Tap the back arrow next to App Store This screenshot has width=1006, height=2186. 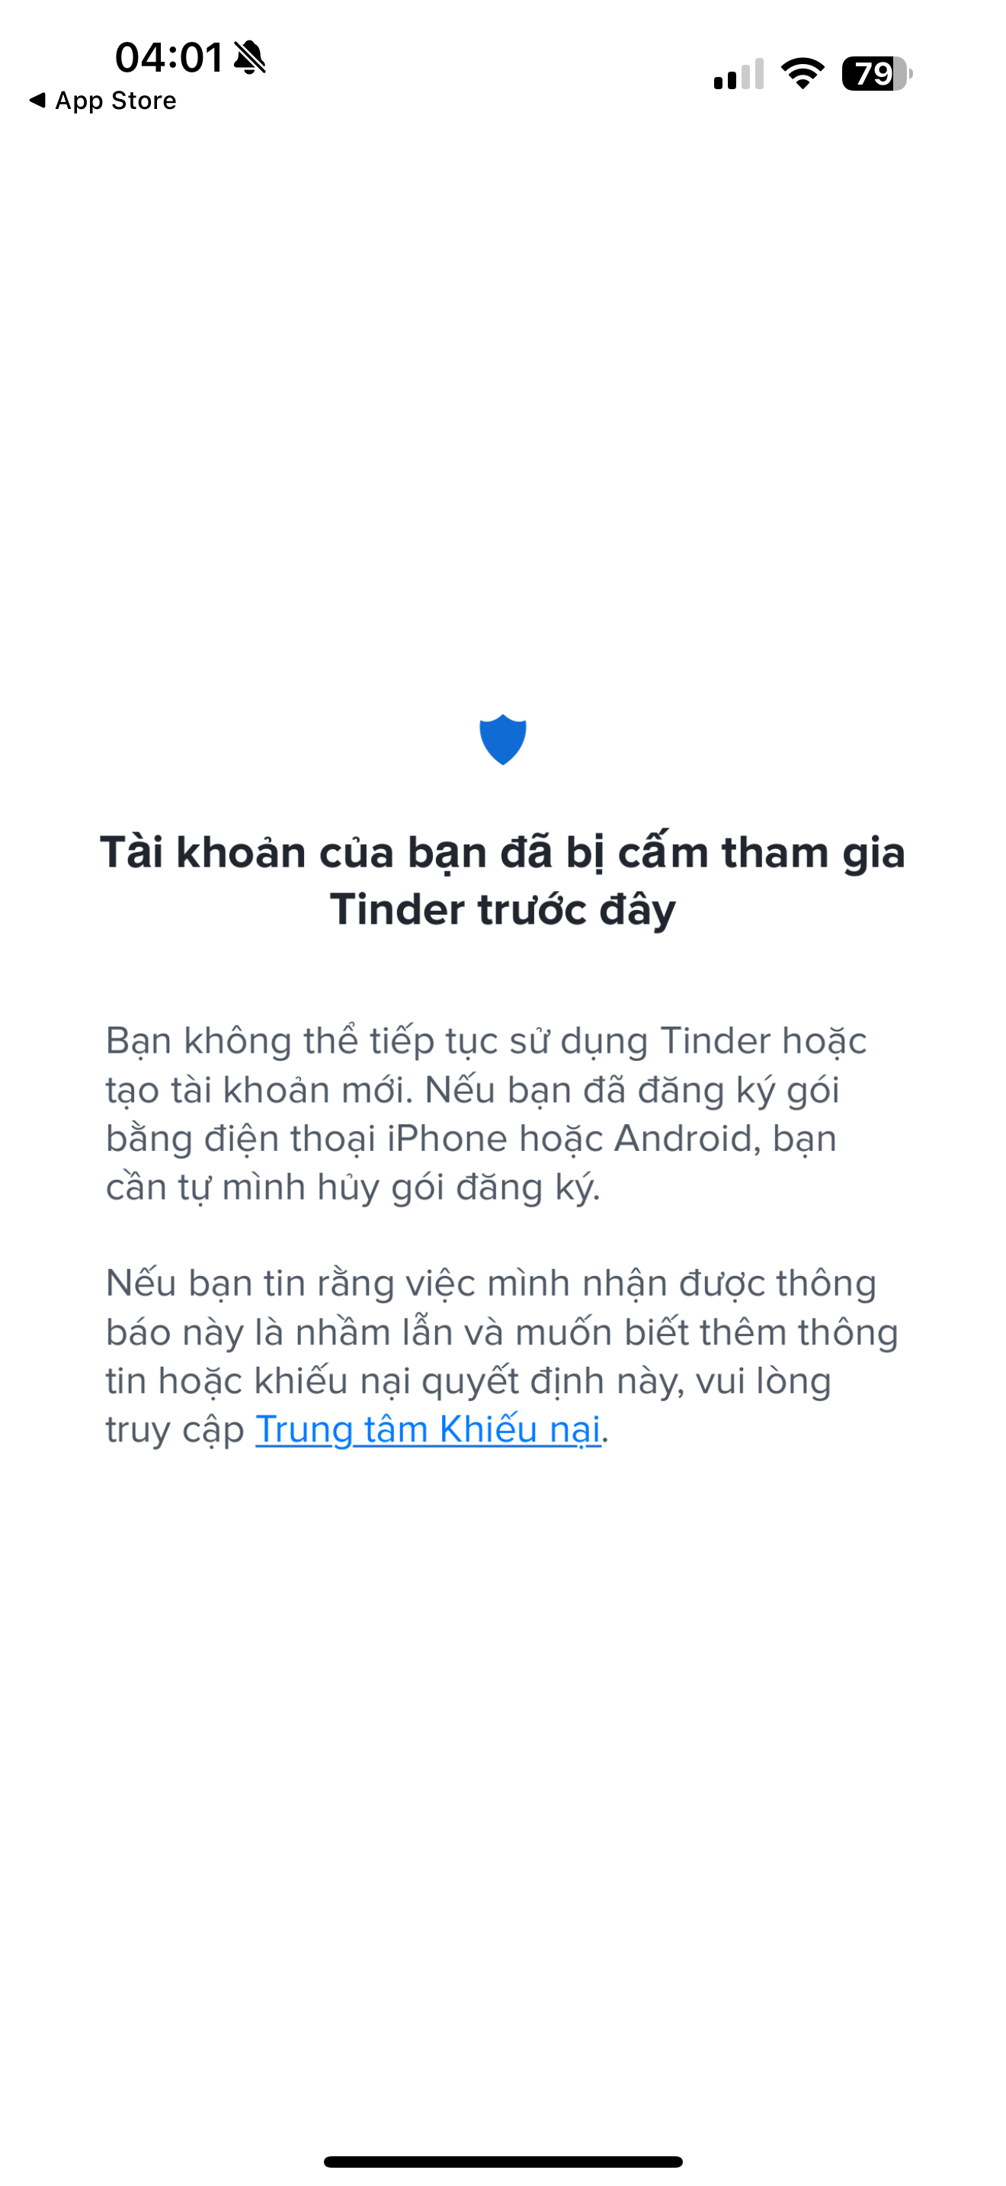(37, 100)
